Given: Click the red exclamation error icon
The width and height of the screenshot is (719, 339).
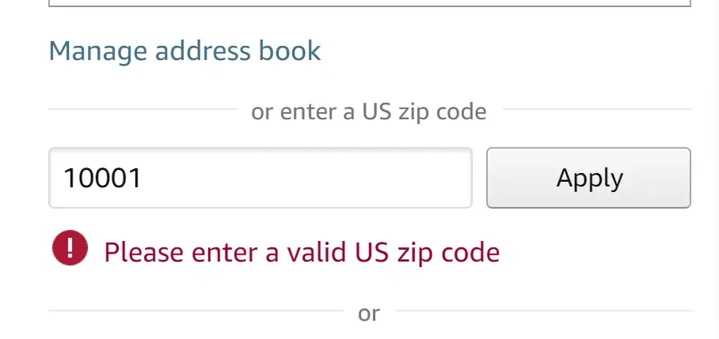Looking at the screenshot, I should pos(70,247).
